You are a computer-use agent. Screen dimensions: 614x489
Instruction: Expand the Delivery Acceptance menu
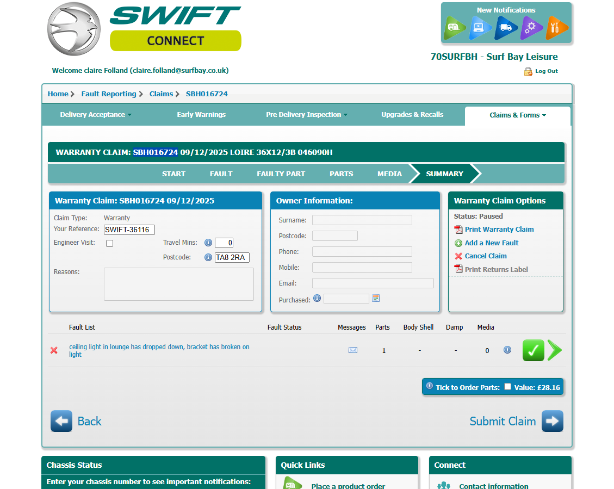96,115
